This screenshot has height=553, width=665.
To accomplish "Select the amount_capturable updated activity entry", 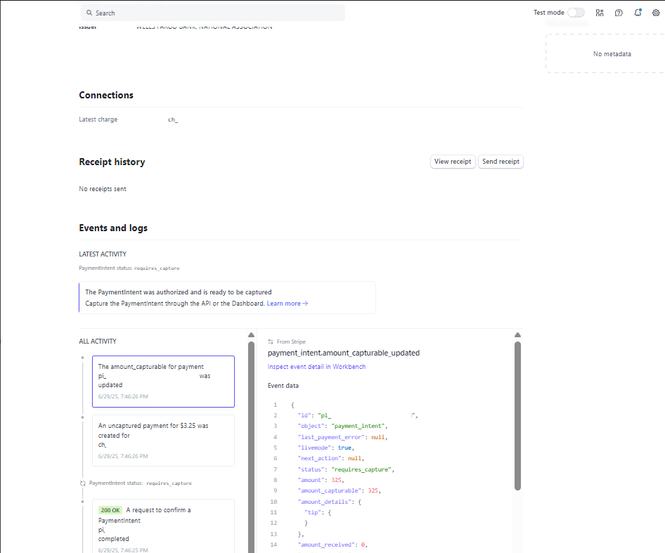I will tap(163, 381).
